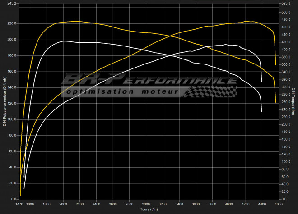Click the 200.0 label on left power axis
Screen dimensions: 298x214
(12, 40)
